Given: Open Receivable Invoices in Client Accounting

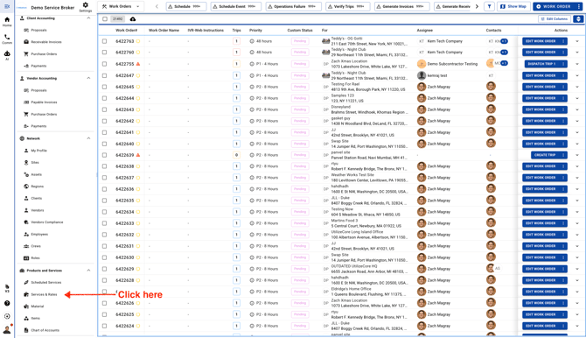Looking at the screenshot, I should pyautogui.click(x=46, y=42).
